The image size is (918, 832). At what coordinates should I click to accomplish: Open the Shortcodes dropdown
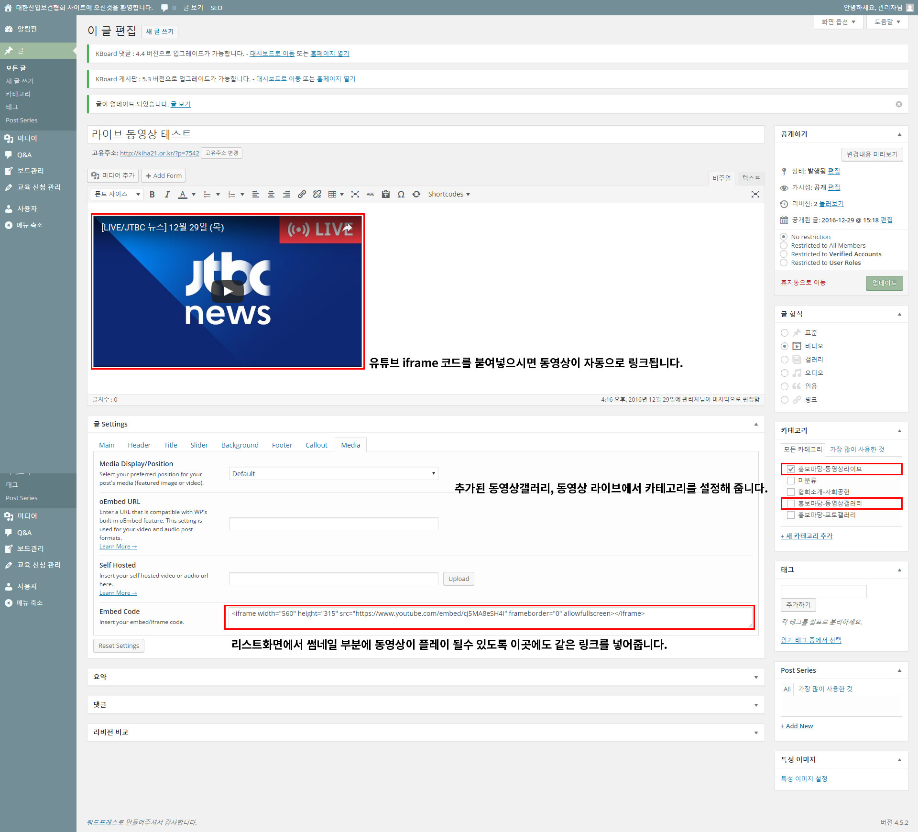449,194
